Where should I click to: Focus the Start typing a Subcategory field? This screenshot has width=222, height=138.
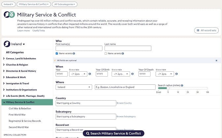click(x=86, y=116)
